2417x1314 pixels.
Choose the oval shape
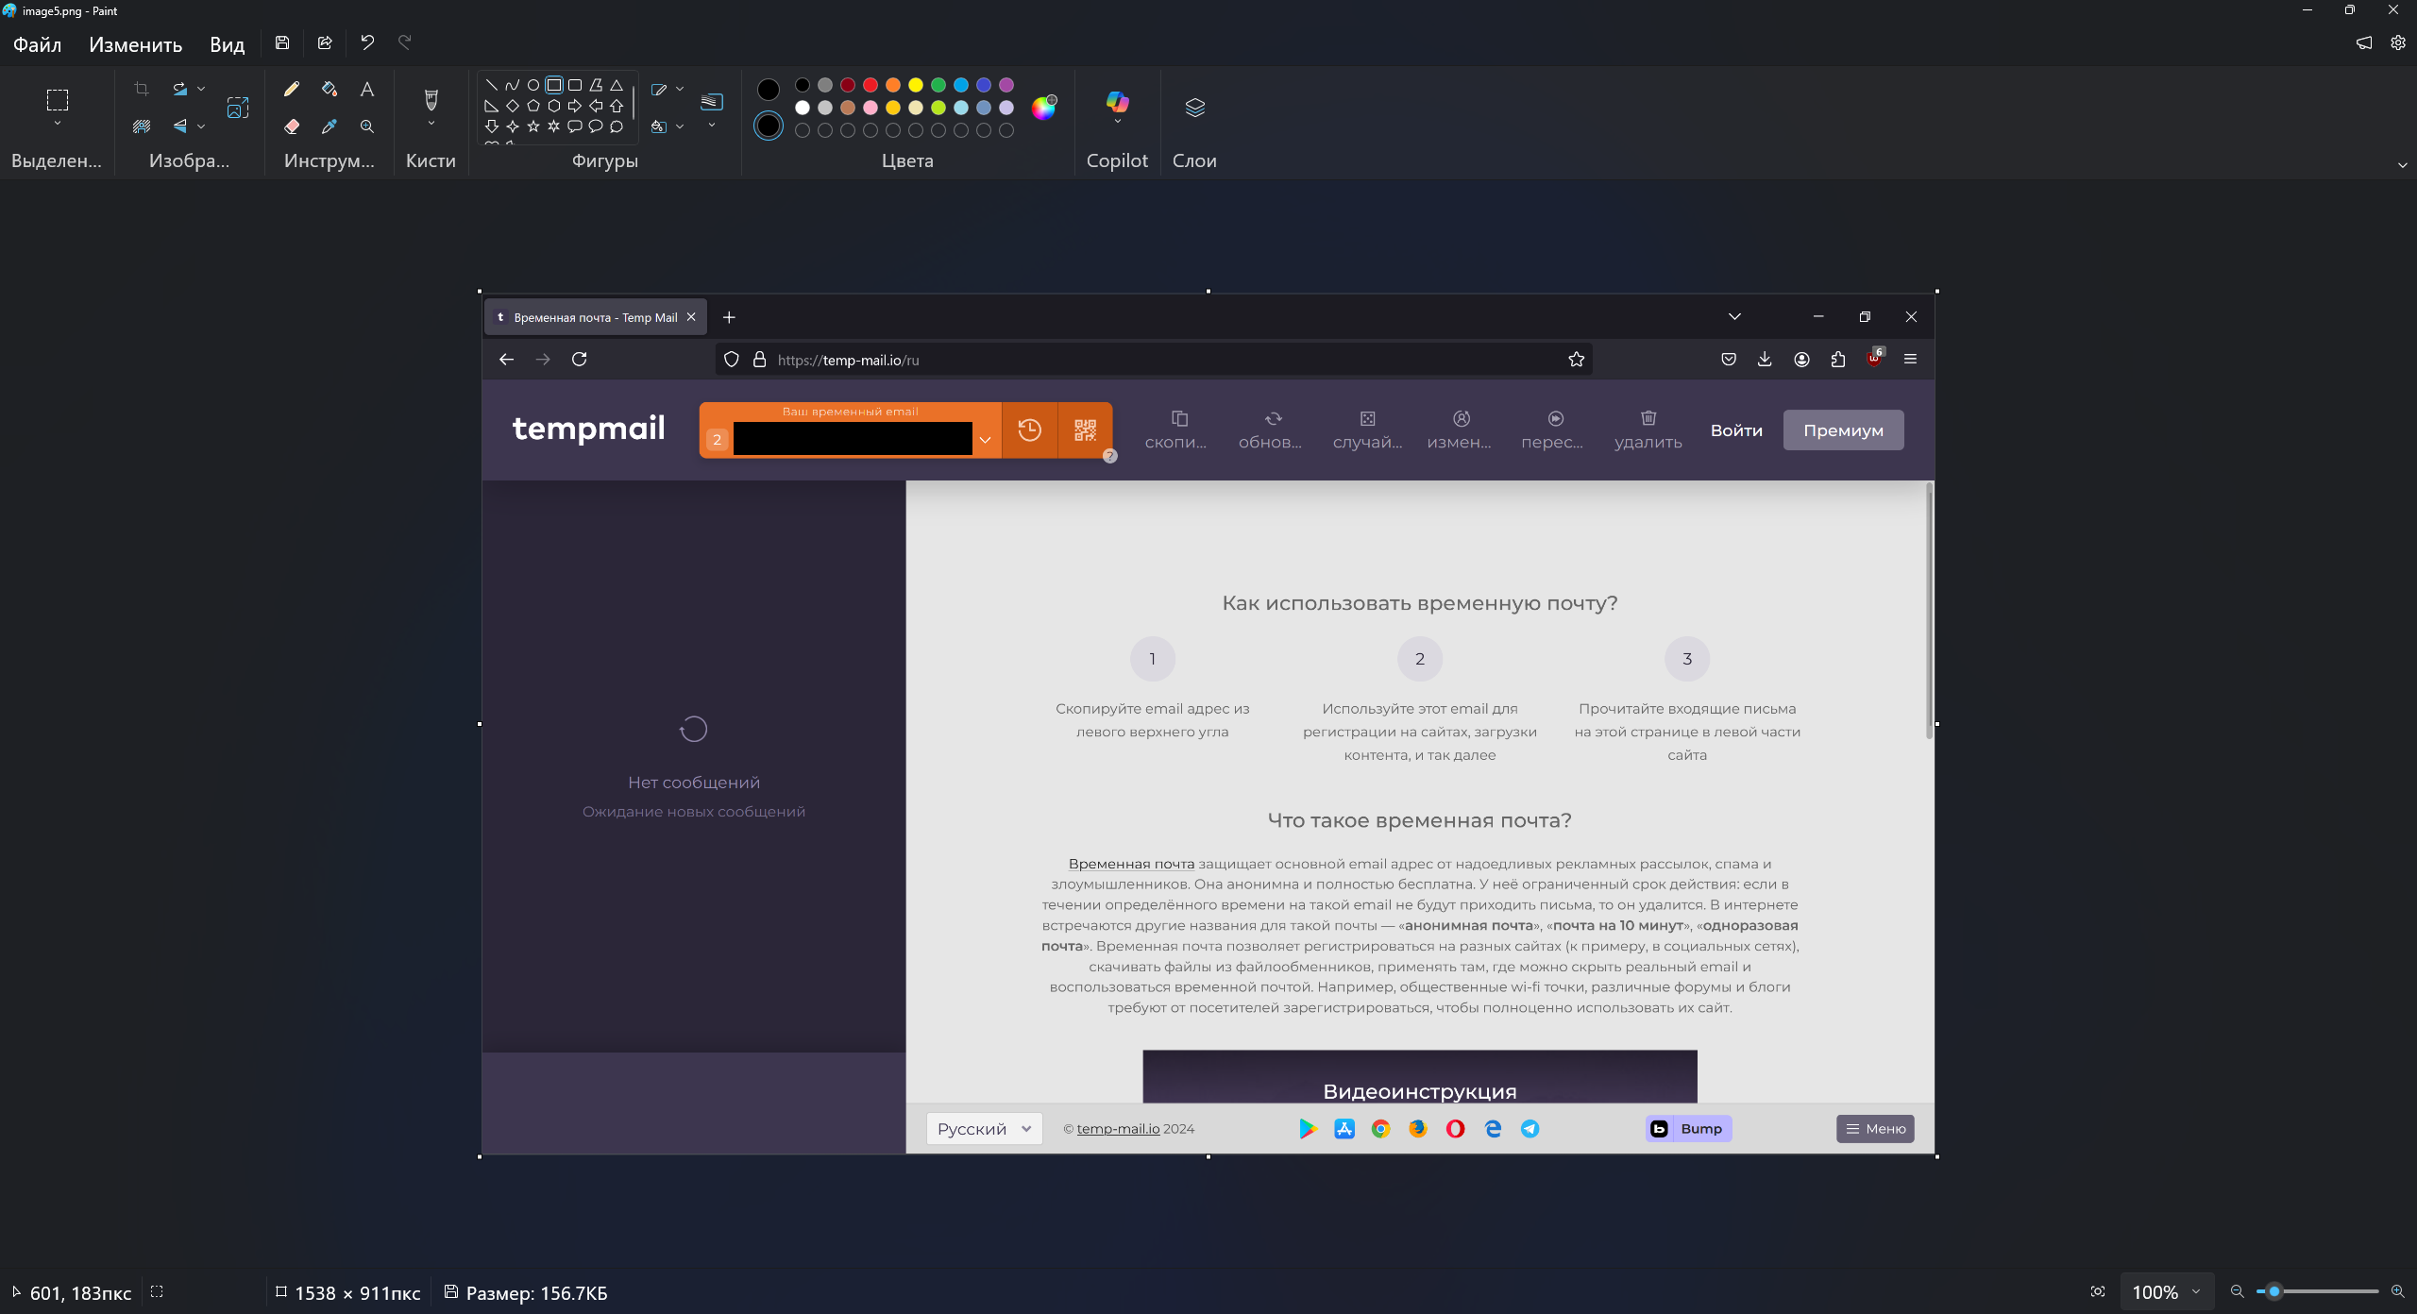533,85
